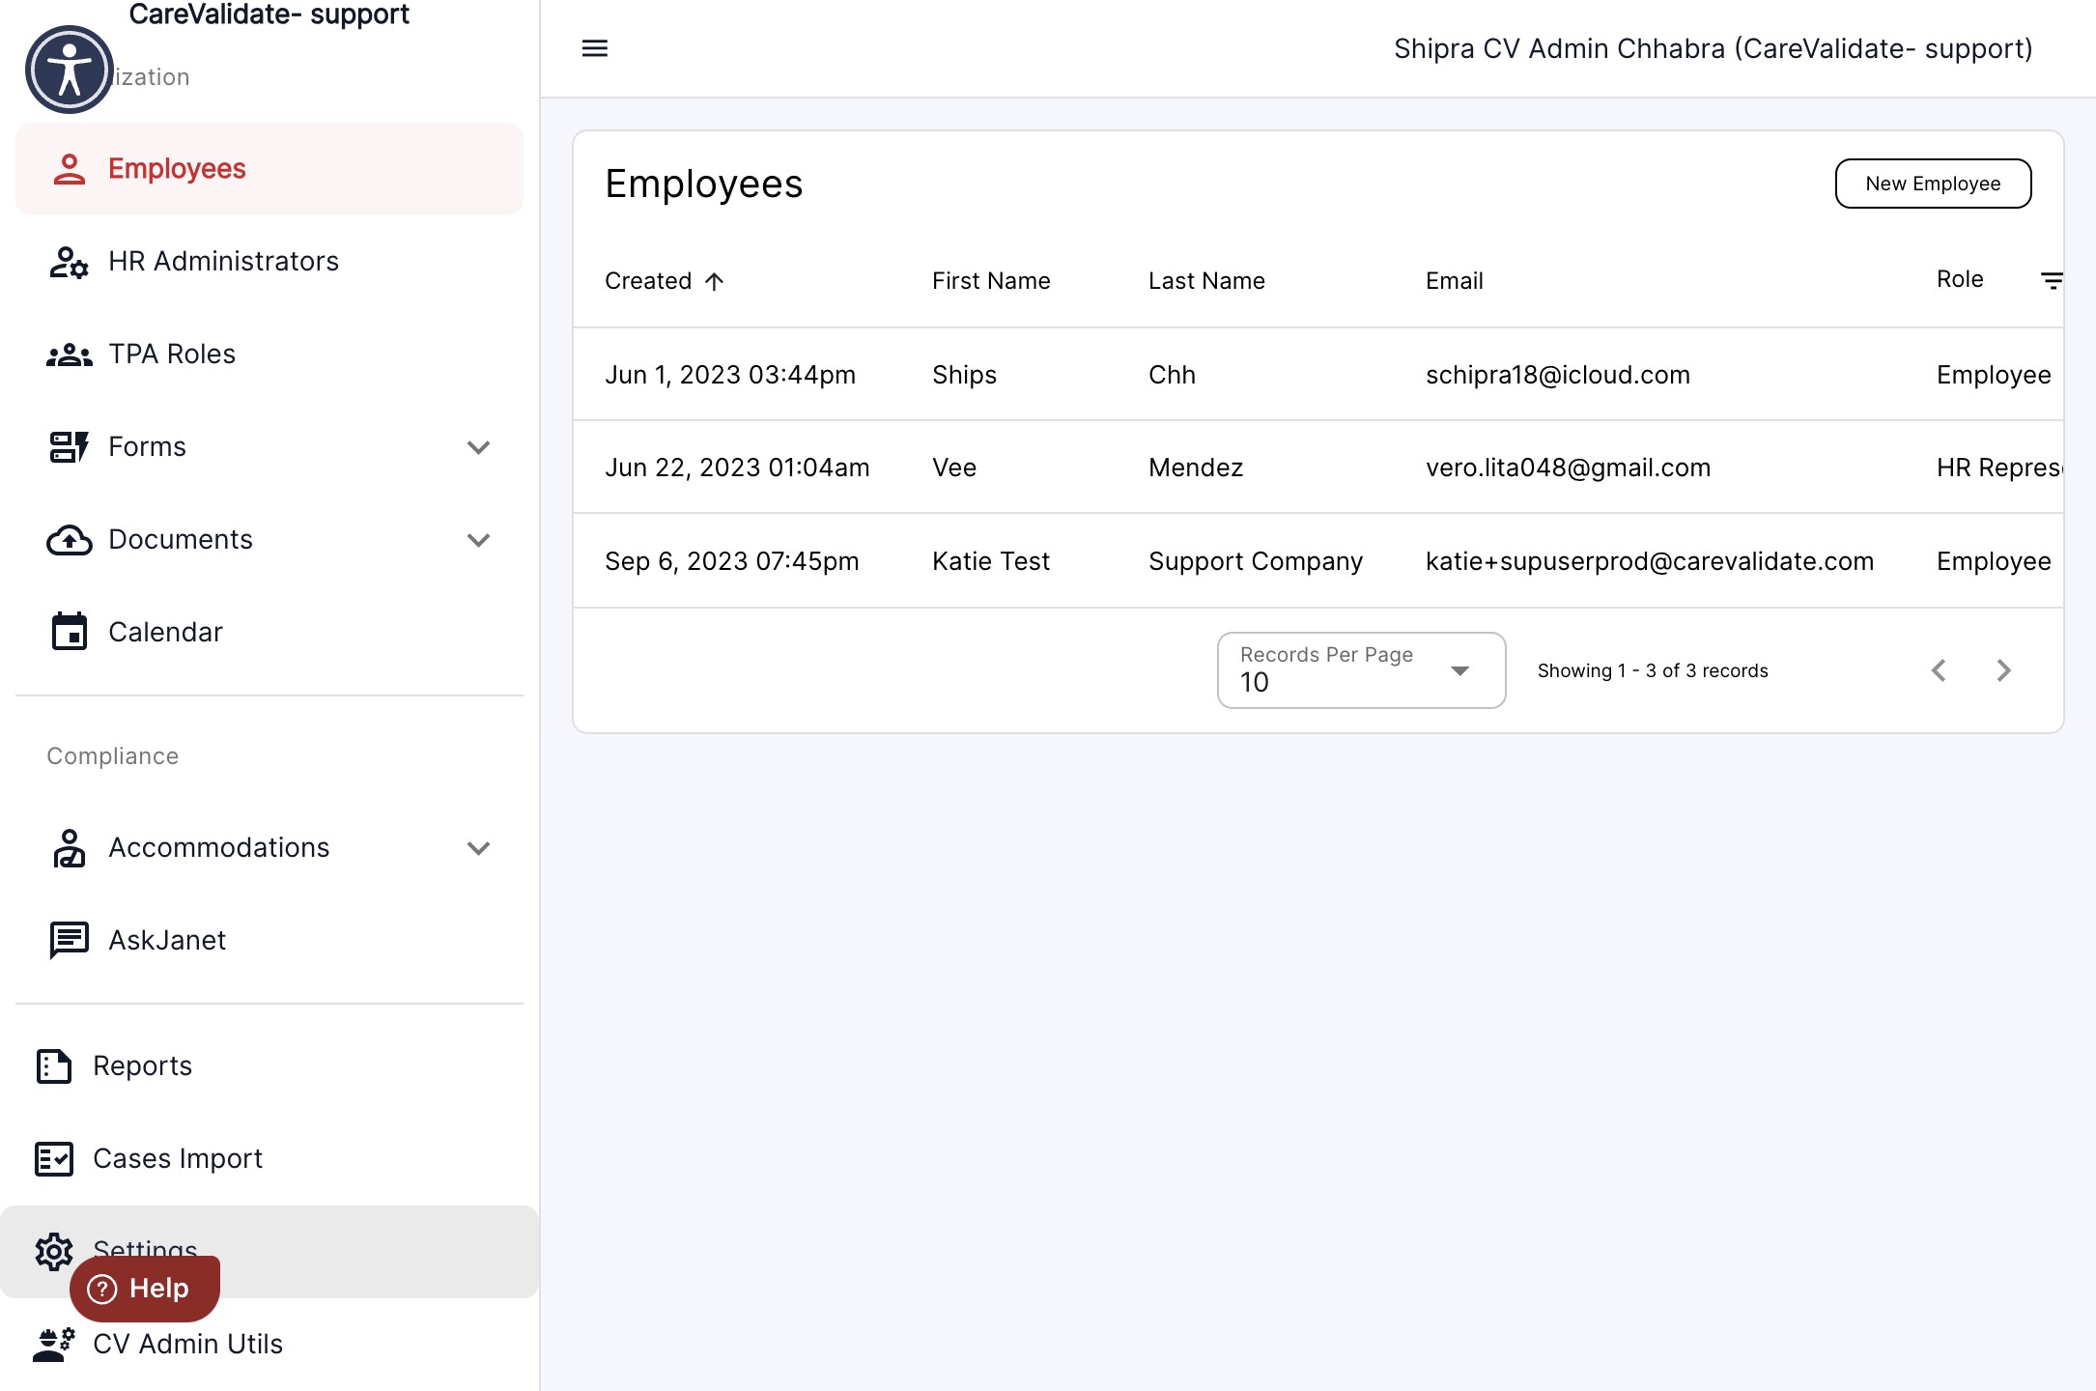Click the Jun 22, 2023 01:04am cell
This screenshot has width=2096, height=1391.
pos(737,468)
